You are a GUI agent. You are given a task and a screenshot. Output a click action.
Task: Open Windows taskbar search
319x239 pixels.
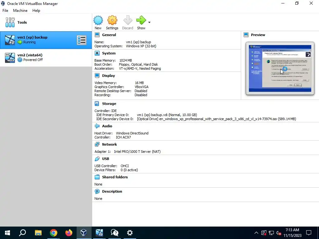(x=22, y=233)
